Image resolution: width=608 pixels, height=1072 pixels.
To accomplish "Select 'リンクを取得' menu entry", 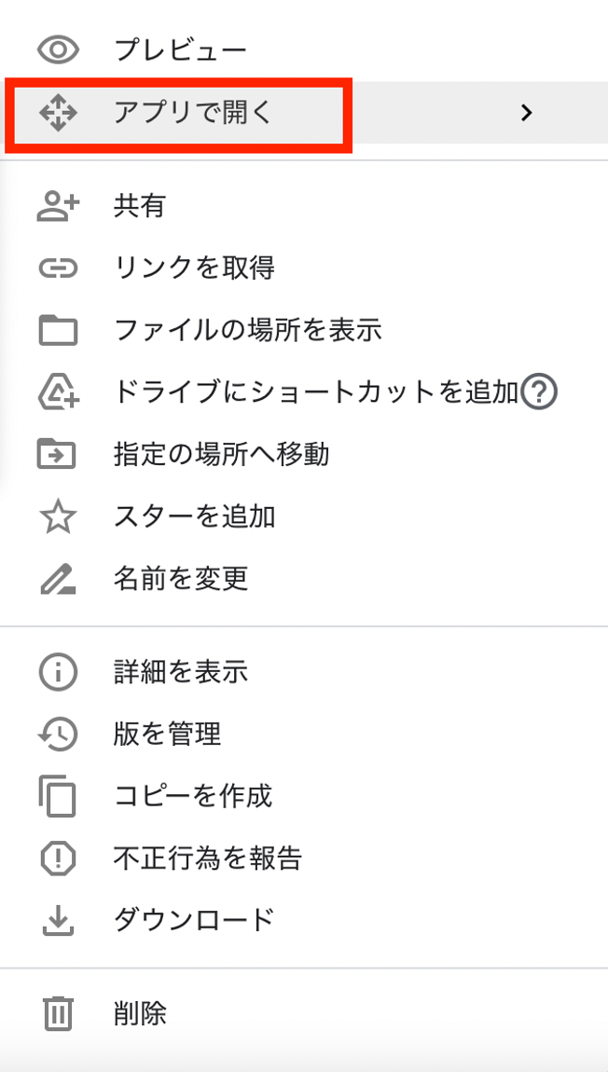I will click(x=194, y=268).
